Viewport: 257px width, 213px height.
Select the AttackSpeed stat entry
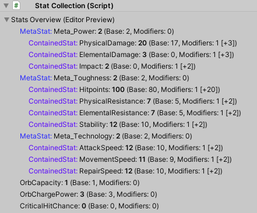(126, 148)
